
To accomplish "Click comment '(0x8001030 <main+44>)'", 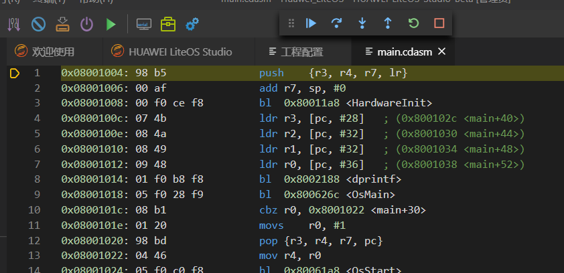I will [x=460, y=134].
